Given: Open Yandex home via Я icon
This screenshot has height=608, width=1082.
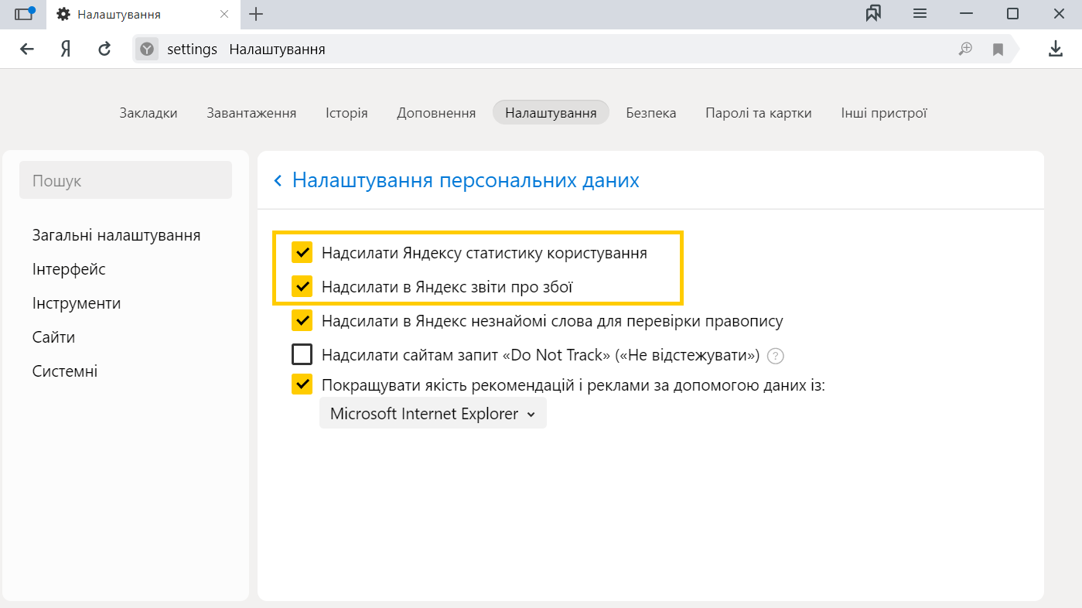Looking at the screenshot, I should [66, 50].
